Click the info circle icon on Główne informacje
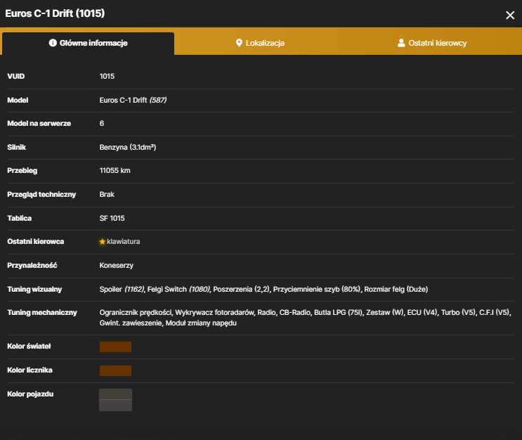 53,43
